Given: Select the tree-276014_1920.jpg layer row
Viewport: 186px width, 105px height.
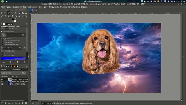Looking at the screenshot, I should [x=14, y=84].
